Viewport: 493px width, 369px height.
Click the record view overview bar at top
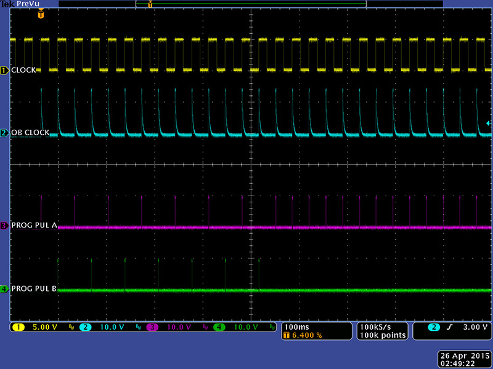(250, 4)
